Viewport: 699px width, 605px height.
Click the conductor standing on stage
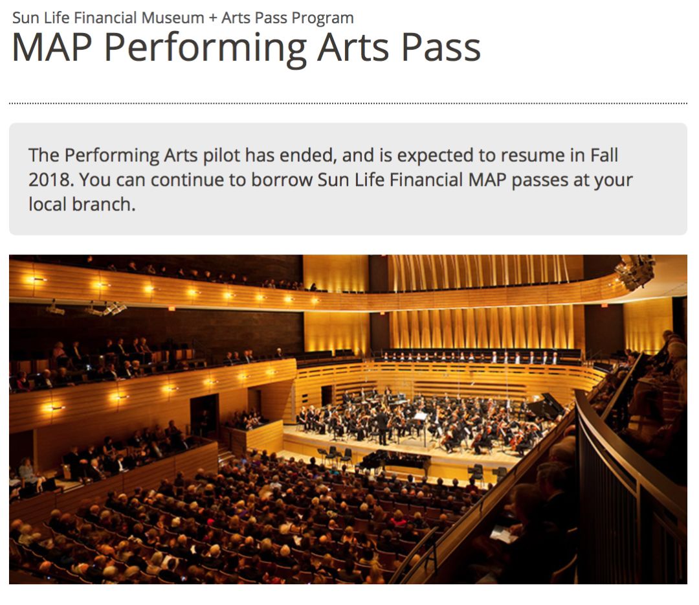click(382, 428)
